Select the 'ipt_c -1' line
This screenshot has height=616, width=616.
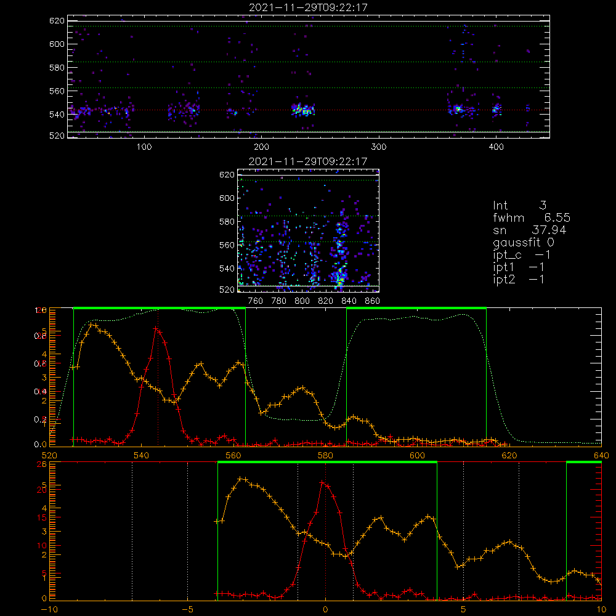pyautogui.click(x=522, y=255)
